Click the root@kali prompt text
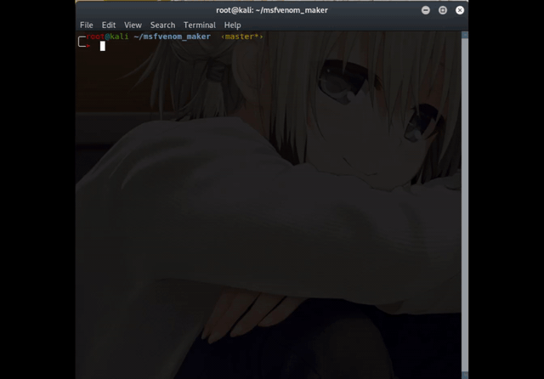Screen dimensions: 544x379 tap(107, 37)
